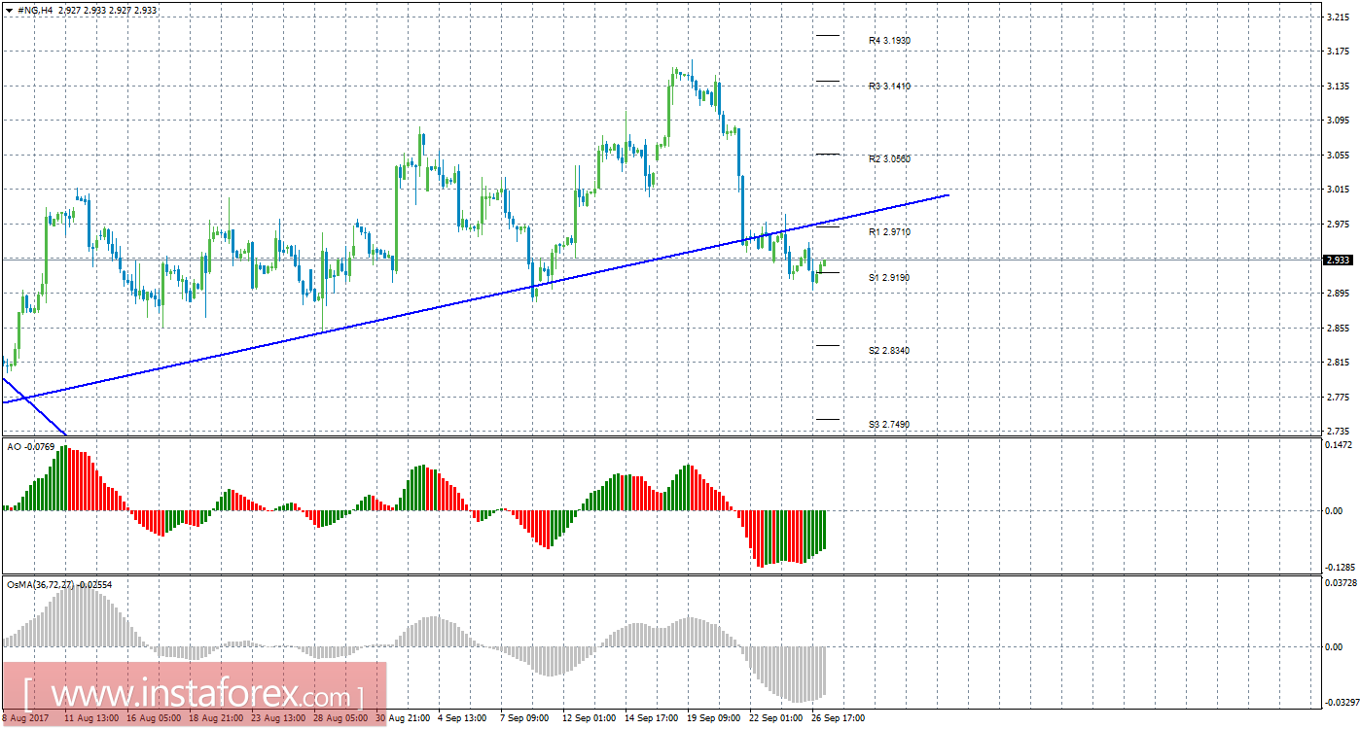Click the -0.03297 OsMA scale value
1360x729 pixels.
(1342, 701)
